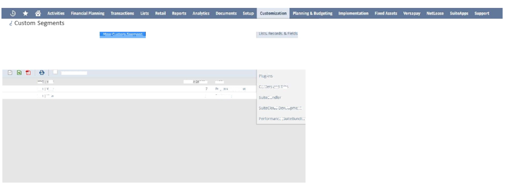Open the Shortcuts star icon
Viewport: 509px width, 186px height.
tap(25, 13)
